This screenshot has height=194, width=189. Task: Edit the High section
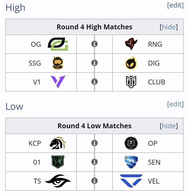[x=175, y=5]
